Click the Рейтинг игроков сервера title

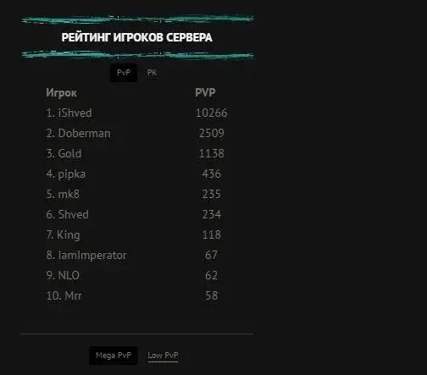pyautogui.click(x=137, y=37)
